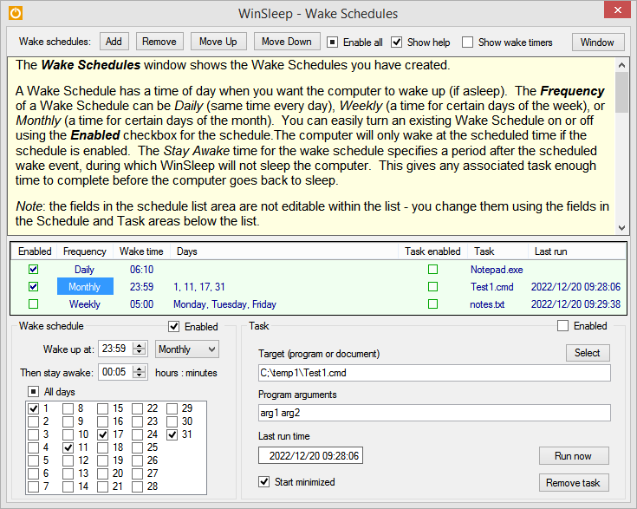Screen dimensions: 637x509
Task: Uncheck Start minimized checkbox
Action: [264, 482]
